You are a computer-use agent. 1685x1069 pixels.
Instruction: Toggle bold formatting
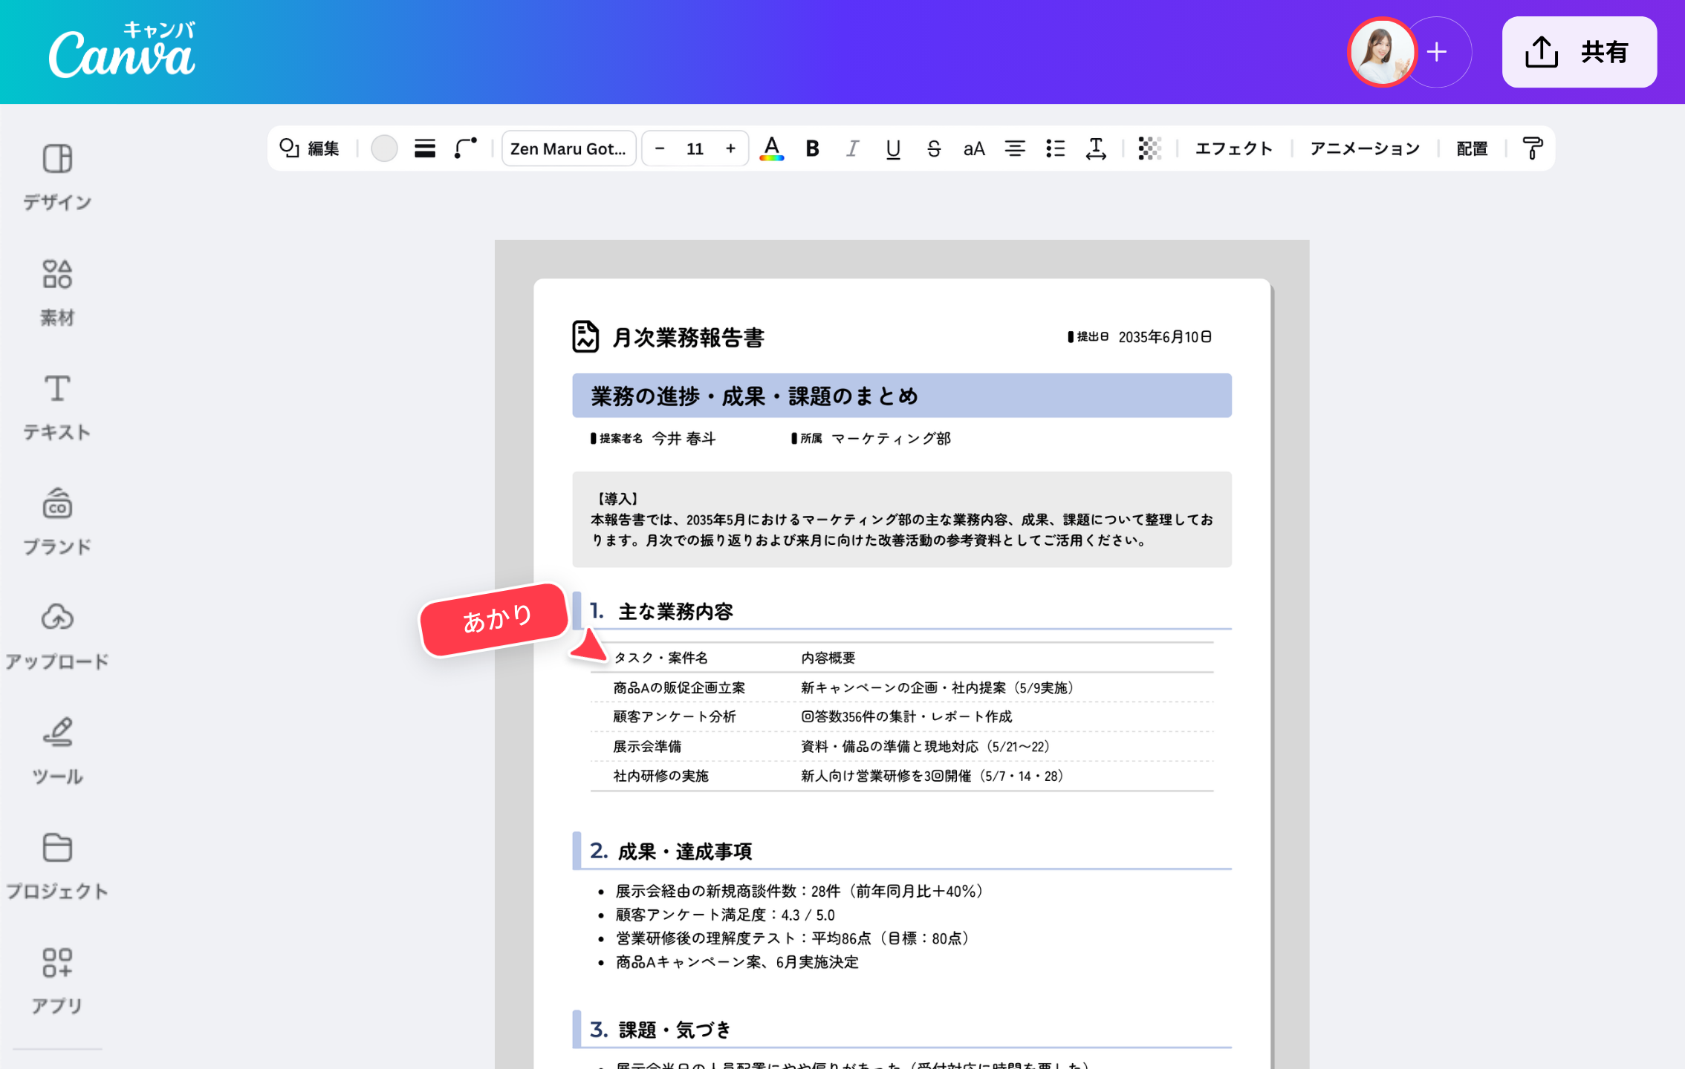[x=813, y=148]
